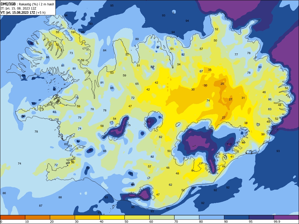This screenshot has height=224, width=299.
Task: Click the map value '89'
Action: click(x=137, y=39)
